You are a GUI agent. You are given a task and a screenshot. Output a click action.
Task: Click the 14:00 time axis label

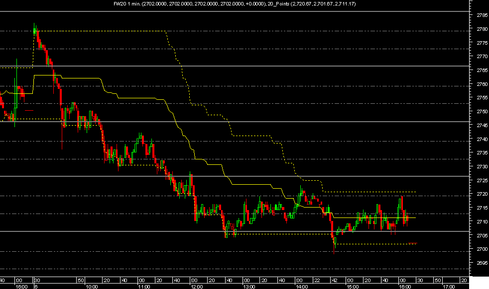click(x=302, y=287)
